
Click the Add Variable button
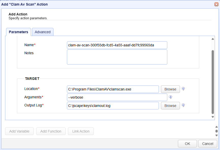point(19,131)
